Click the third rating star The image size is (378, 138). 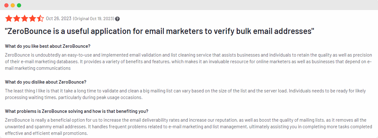coord(25,19)
